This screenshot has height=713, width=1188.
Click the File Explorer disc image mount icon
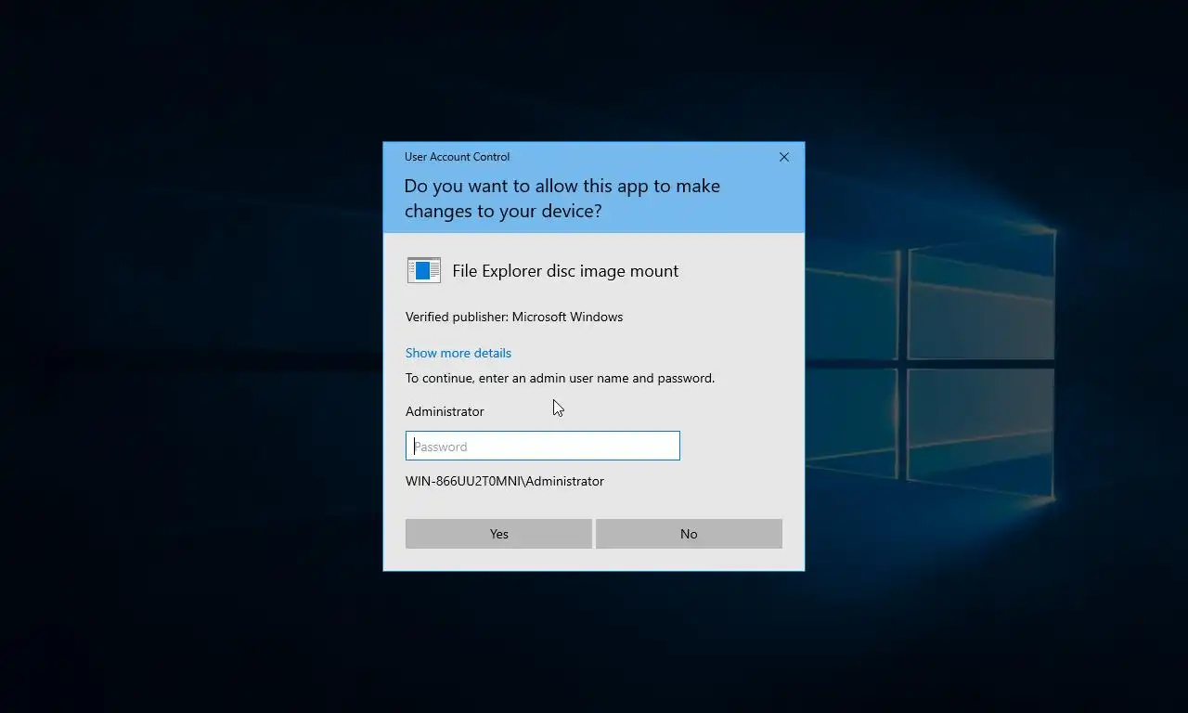point(424,270)
